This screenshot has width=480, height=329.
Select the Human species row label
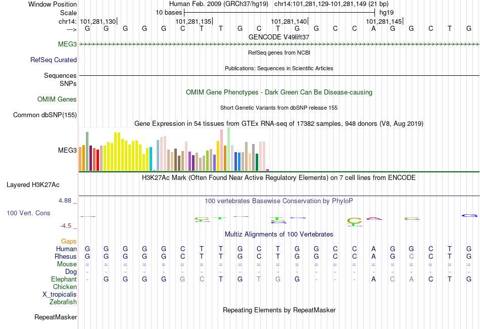[66, 249]
